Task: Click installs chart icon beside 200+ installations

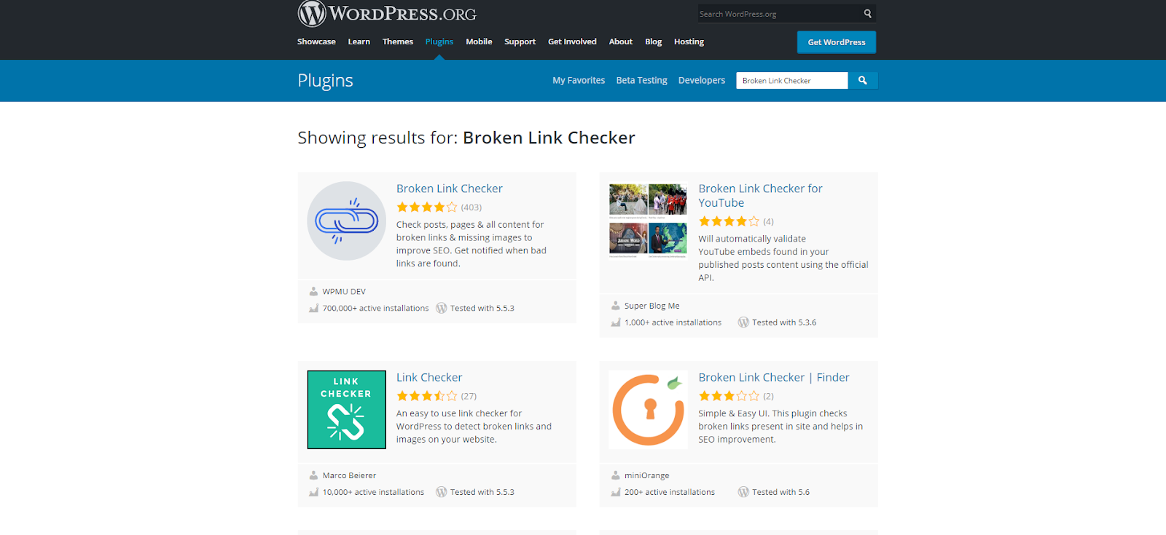Action: coord(615,493)
